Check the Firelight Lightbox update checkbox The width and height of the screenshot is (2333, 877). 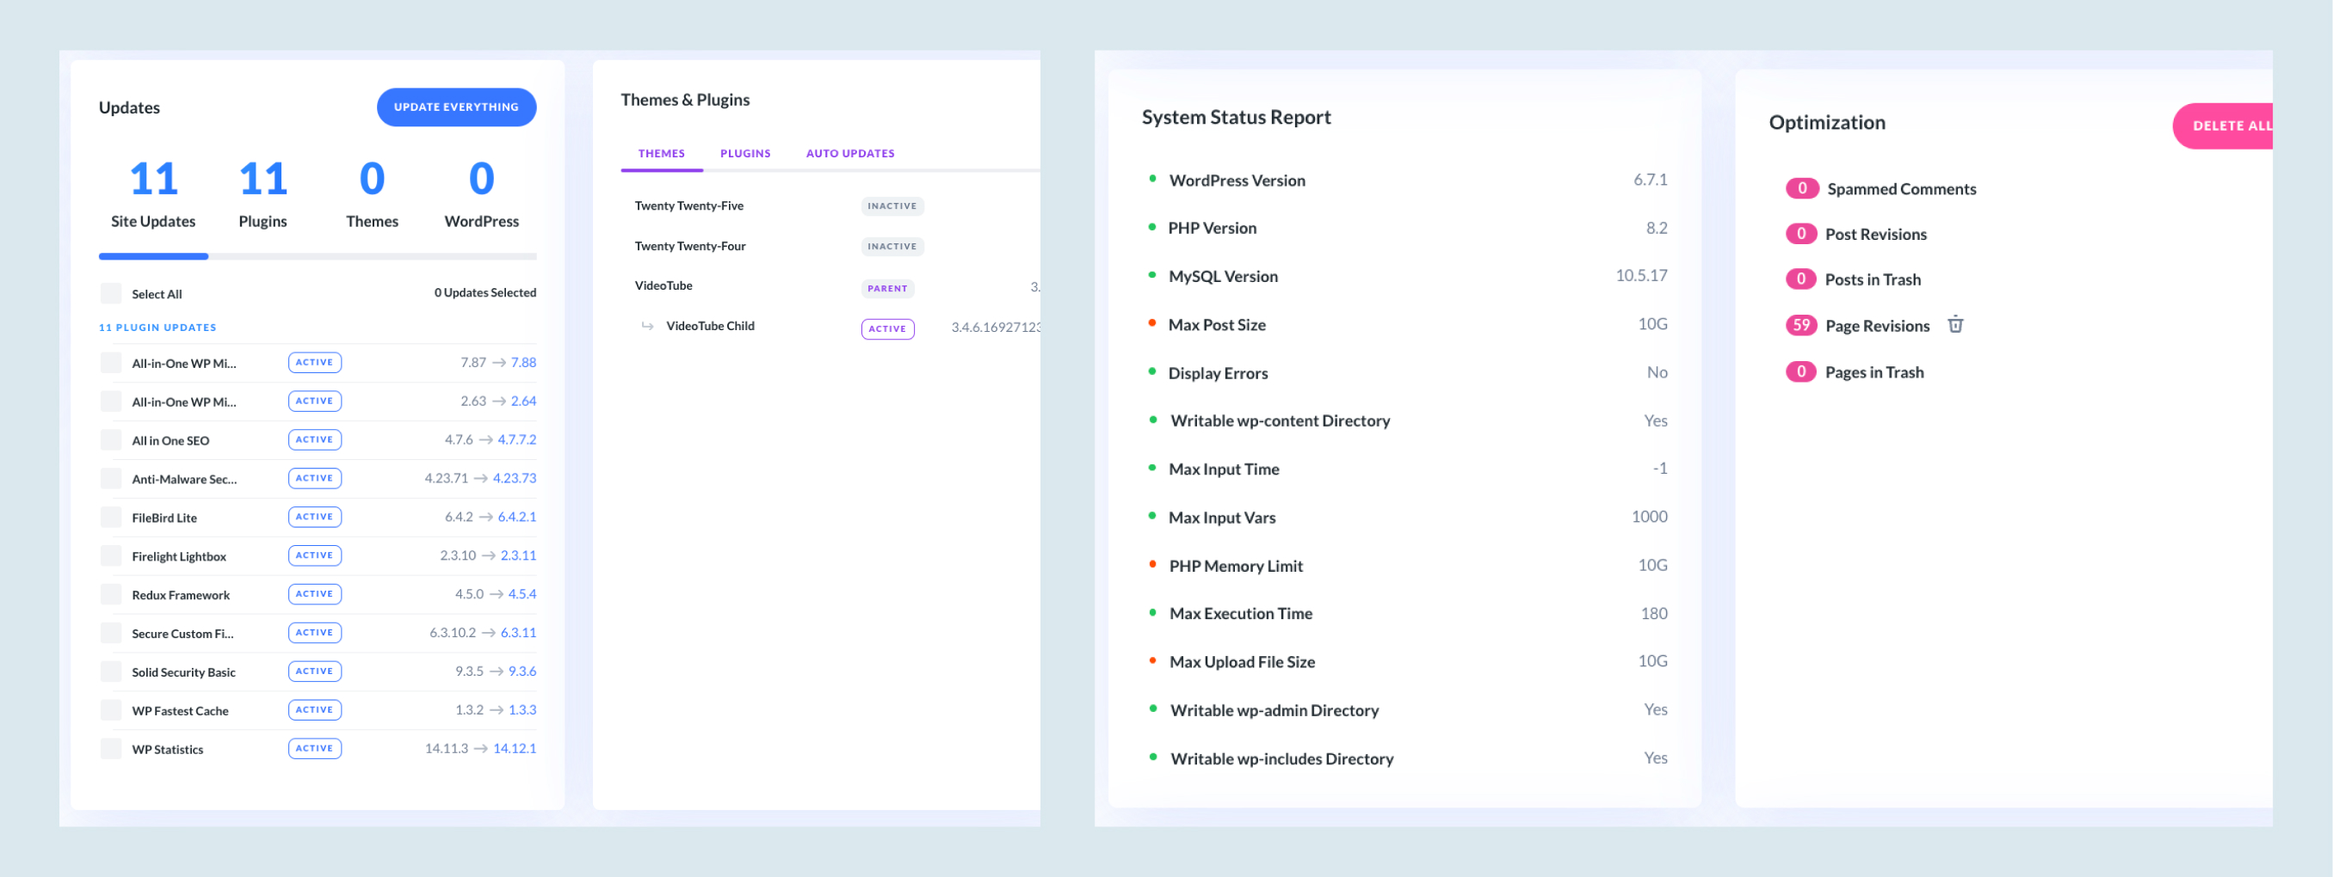pyautogui.click(x=110, y=555)
